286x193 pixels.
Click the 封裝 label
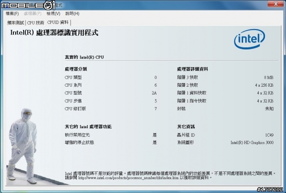181,109
